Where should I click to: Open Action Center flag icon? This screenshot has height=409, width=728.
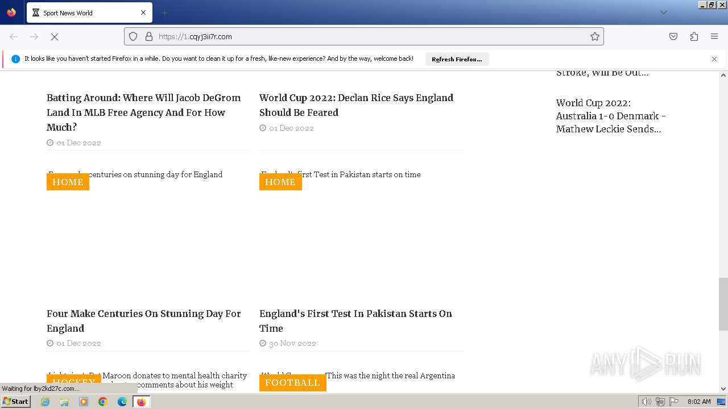(674, 402)
